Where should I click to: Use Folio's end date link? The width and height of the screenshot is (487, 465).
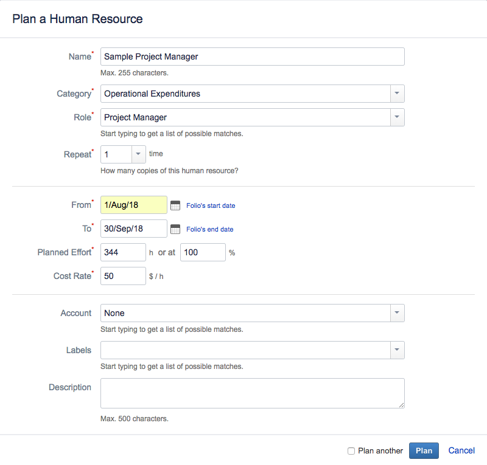[x=209, y=229]
